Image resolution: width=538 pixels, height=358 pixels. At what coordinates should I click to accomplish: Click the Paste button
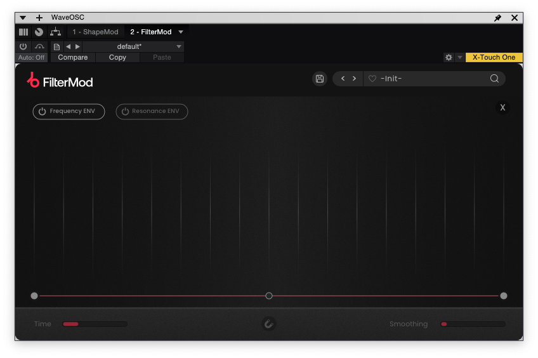pos(162,57)
